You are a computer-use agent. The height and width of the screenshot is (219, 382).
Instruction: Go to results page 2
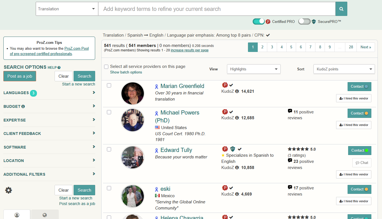(x=262, y=47)
